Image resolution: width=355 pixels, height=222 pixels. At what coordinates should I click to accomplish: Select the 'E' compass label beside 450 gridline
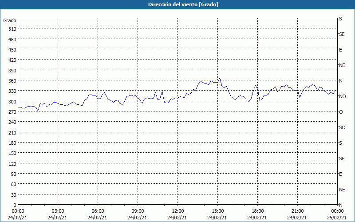pyautogui.click(x=340, y=50)
